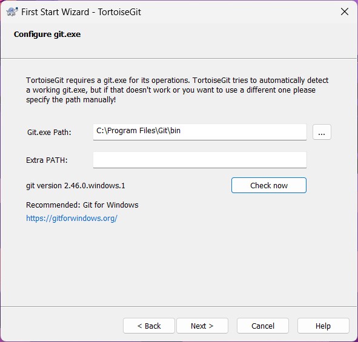Click the TortoiseGit turtle icon in title bar
The image size is (358, 342).
pos(12,12)
